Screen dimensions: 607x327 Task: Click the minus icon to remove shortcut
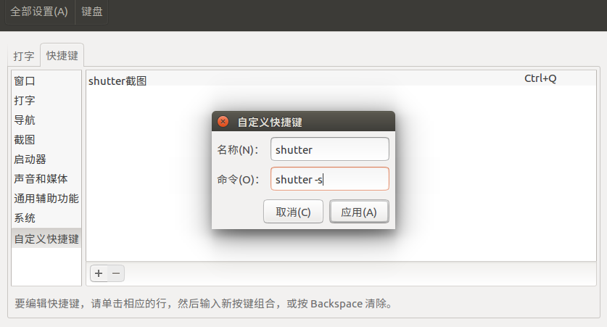[116, 273]
